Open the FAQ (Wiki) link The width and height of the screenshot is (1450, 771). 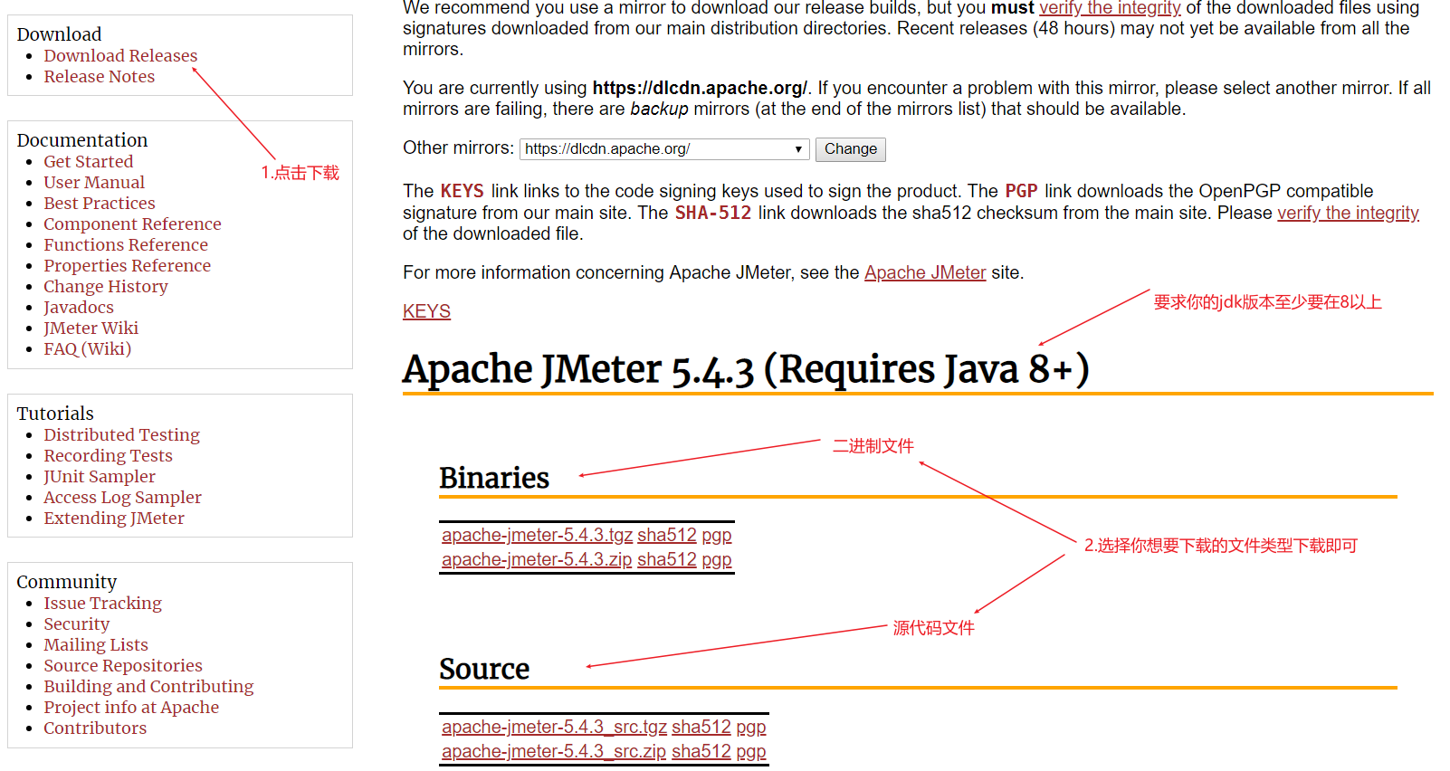pos(88,348)
